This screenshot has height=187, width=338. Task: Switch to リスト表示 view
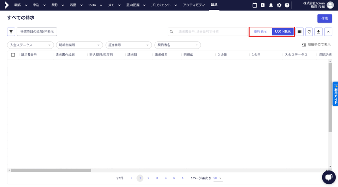click(x=282, y=32)
